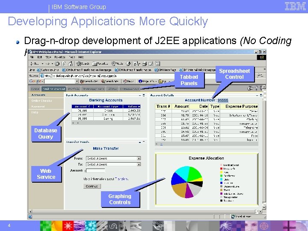The image size is (308, 231).
Task: Expand the To account dropdown
Action: pos(139,164)
